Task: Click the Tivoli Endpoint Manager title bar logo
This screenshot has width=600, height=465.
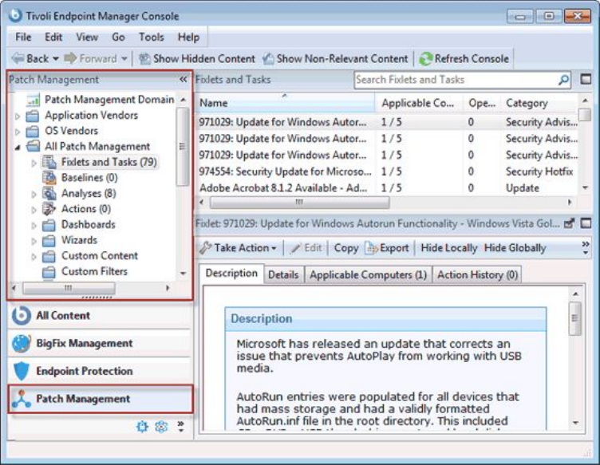Action: (15, 16)
